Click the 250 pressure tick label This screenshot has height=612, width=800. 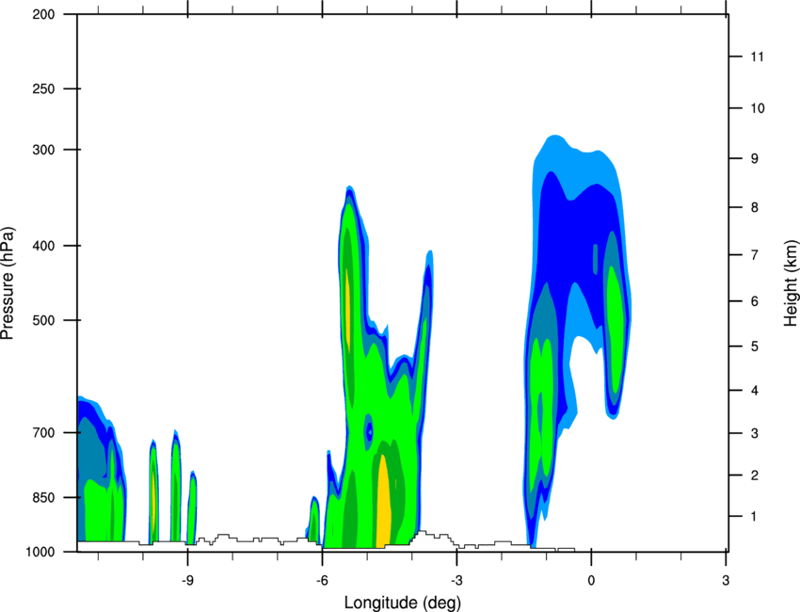(43, 89)
